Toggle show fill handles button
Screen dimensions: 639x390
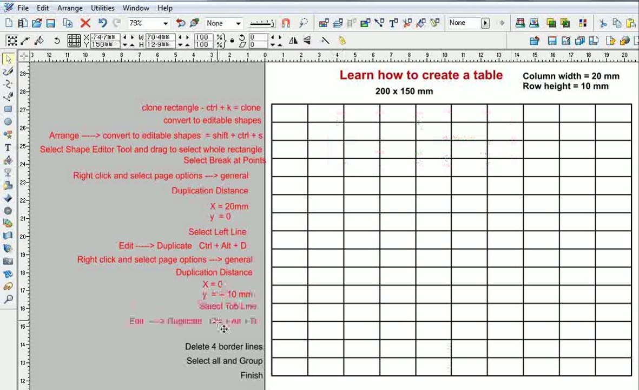click(39, 41)
